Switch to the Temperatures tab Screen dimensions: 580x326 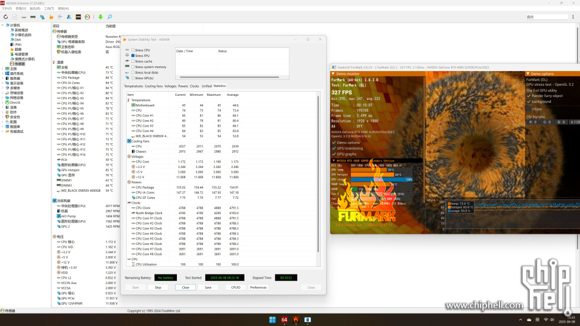click(133, 86)
